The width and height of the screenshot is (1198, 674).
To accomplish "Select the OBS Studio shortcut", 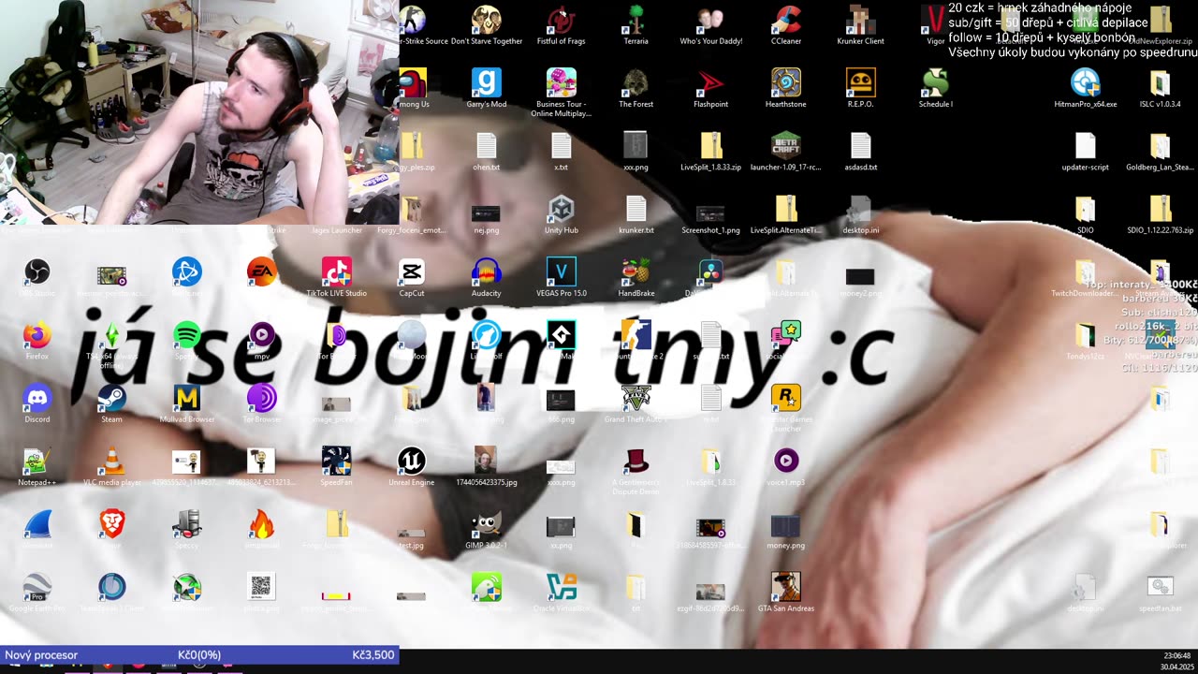I will click(37, 277).
